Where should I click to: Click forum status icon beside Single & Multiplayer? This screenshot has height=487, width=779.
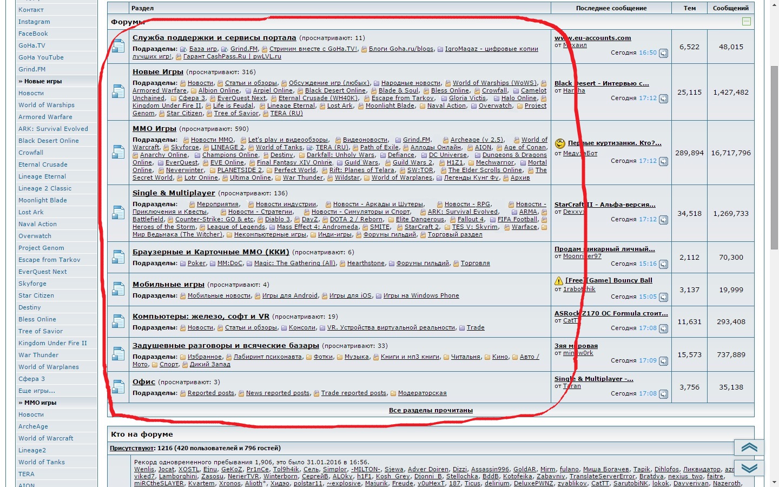pos(118,213)
